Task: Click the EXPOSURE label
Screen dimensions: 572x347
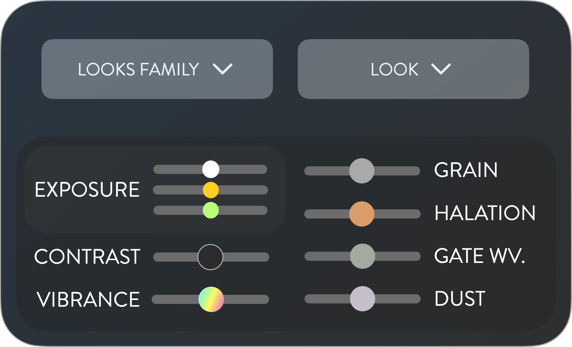Action: [87, 189]
